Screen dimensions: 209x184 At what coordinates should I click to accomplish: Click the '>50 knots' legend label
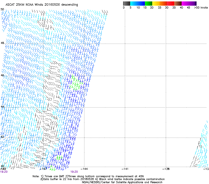click(x=201, y=8)
